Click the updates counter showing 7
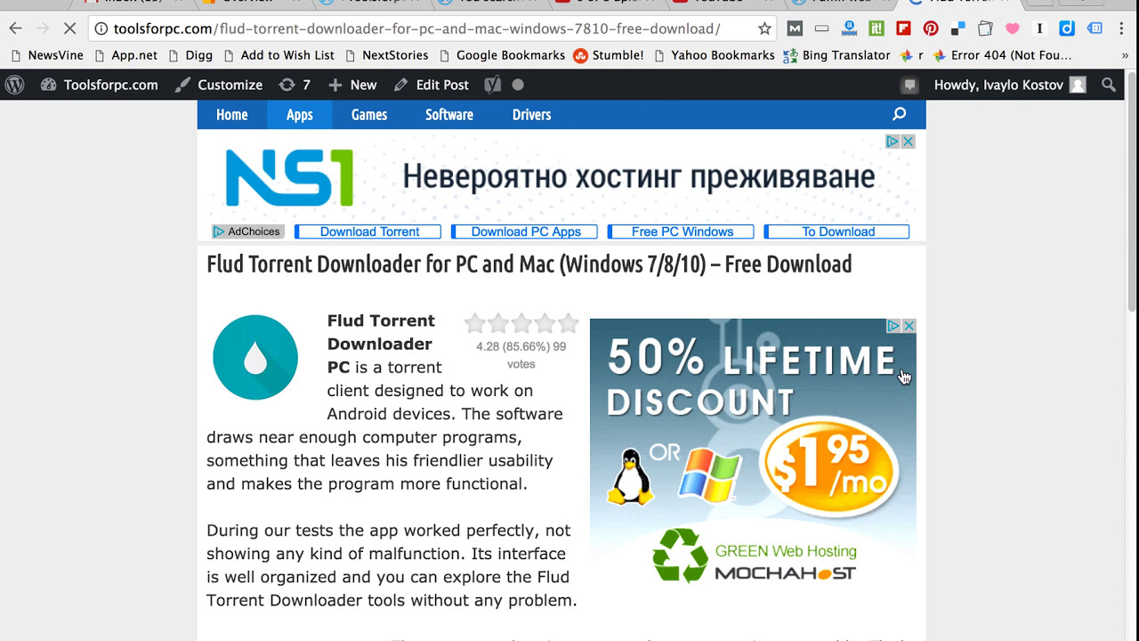 click(295, 85)
